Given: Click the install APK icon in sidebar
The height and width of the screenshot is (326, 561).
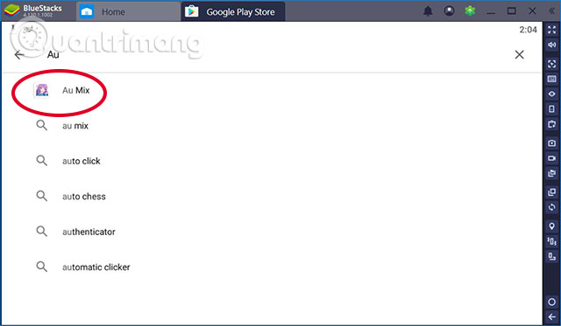Looking at the screenshot, I should click(x=551, y=124).
